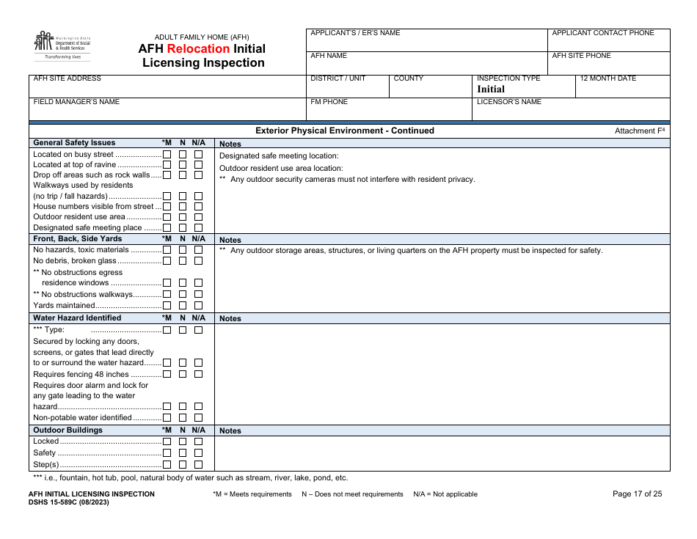Image resolution: width=697 pixels, height=539 pixels.
Task: Click inside the COUNTY field
Action: [429, 87]
